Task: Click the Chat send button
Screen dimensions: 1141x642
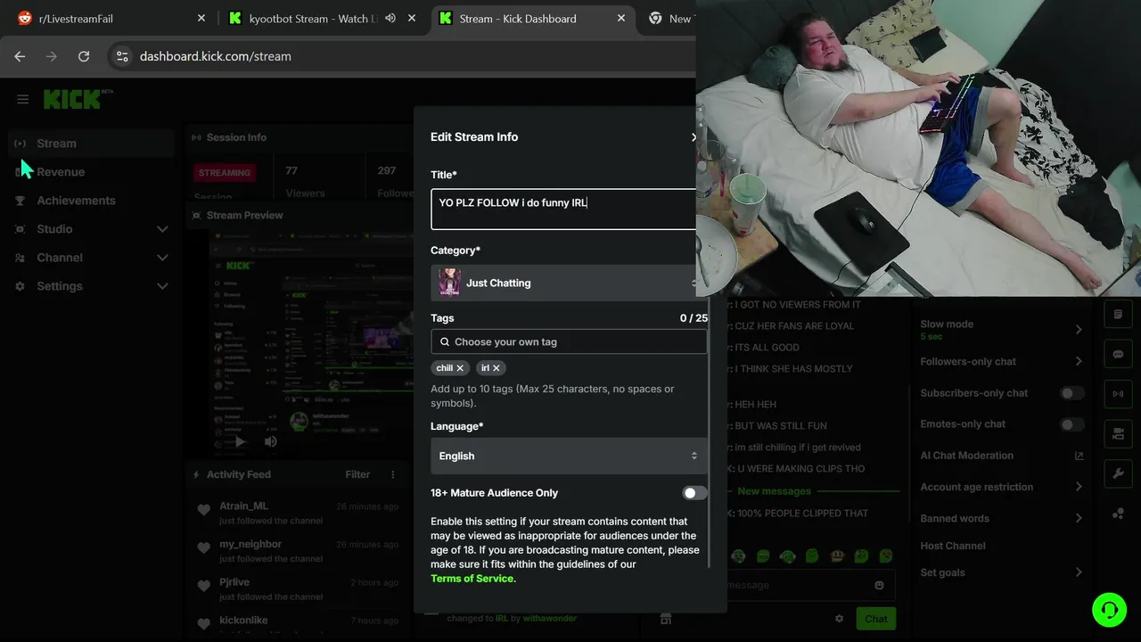Action: point(875,619)
